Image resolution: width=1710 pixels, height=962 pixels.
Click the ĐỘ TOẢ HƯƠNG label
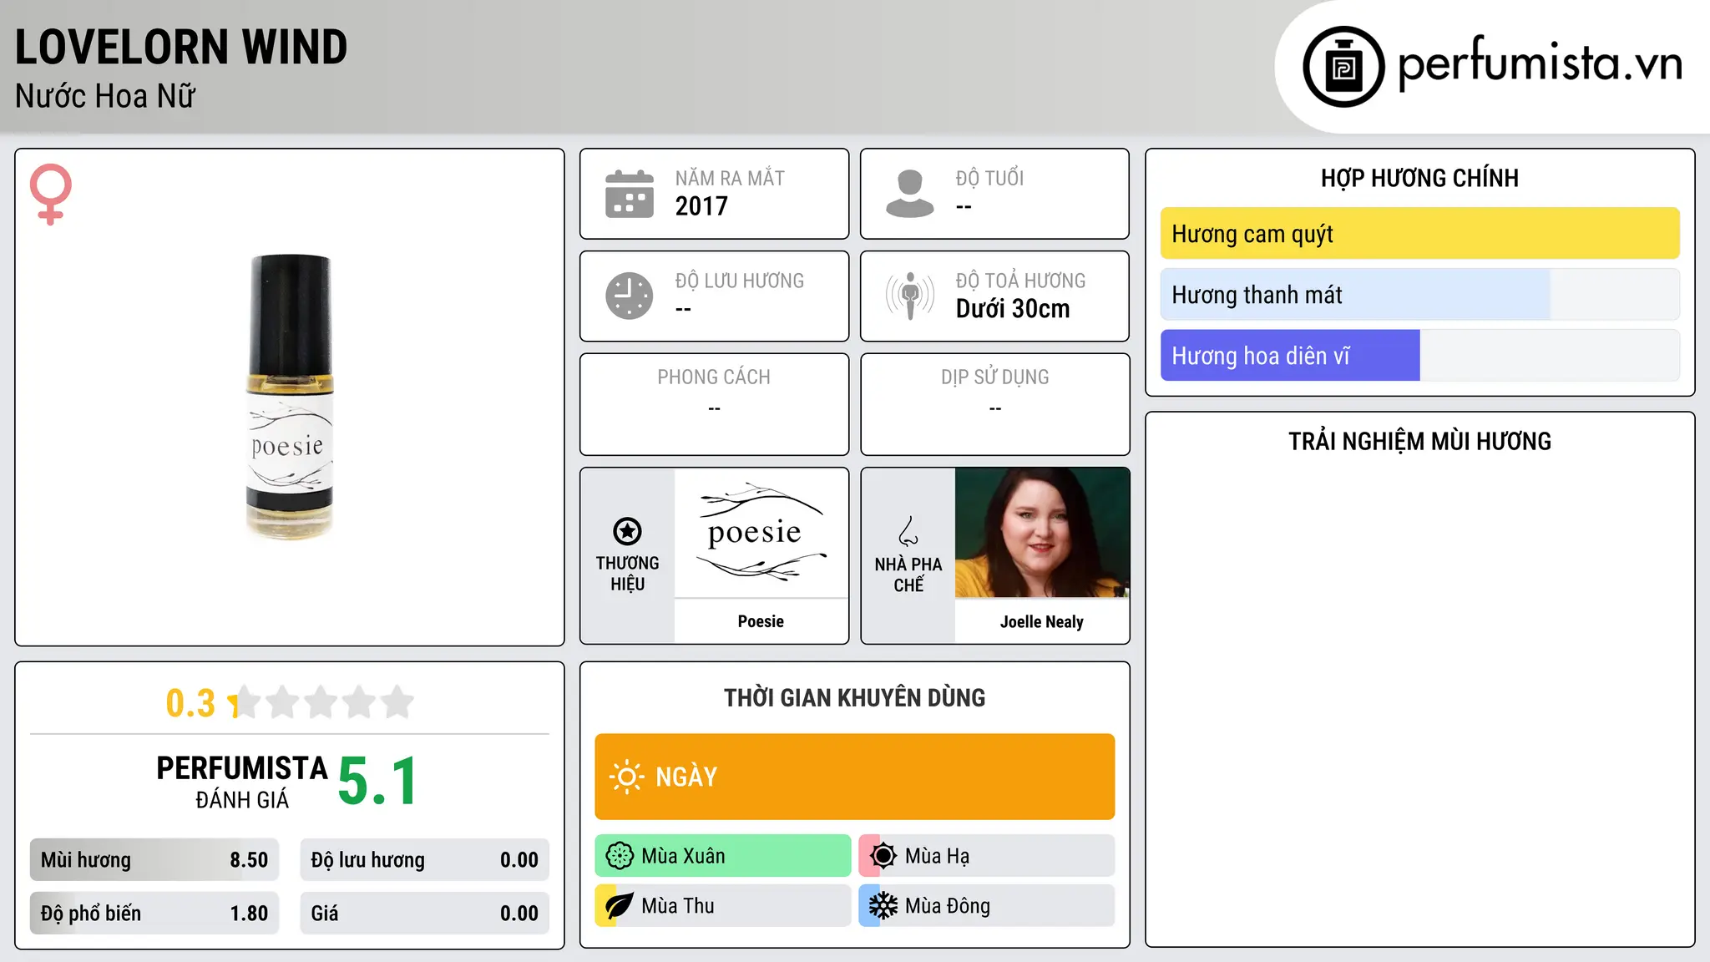(1020, 281)
